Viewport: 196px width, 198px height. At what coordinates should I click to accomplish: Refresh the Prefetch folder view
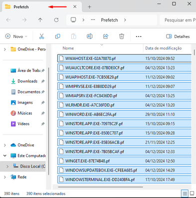tap(56, 20)
